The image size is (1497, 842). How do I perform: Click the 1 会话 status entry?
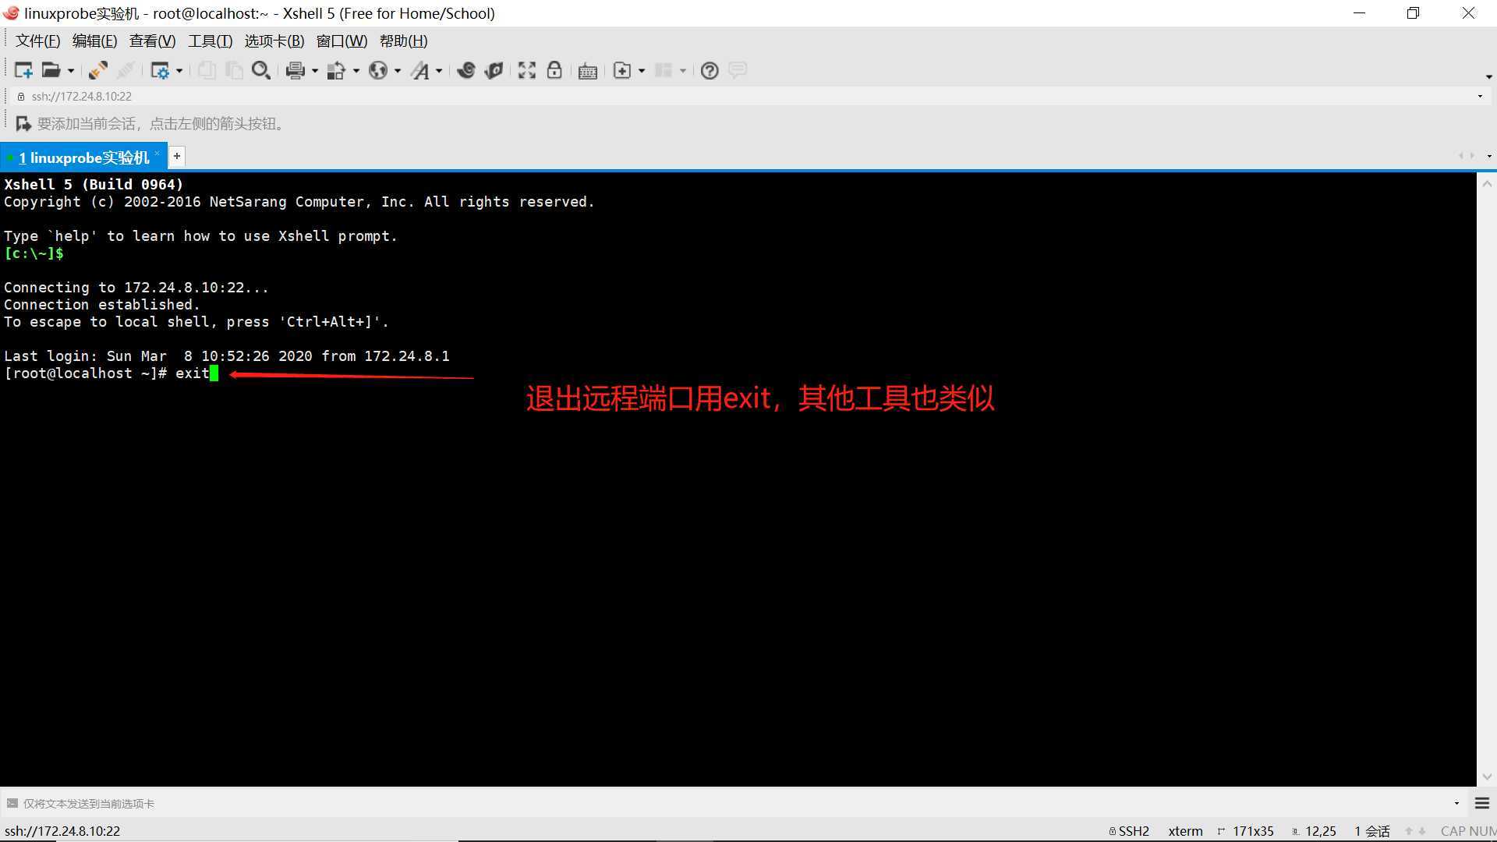(x=1372, y=831)
